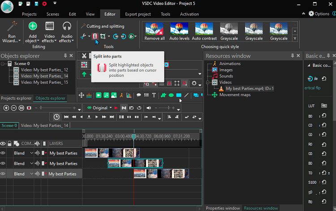Open the Original preview quality dropdown
This screenshot has height=211, width=336.
[x=111, y=108]
